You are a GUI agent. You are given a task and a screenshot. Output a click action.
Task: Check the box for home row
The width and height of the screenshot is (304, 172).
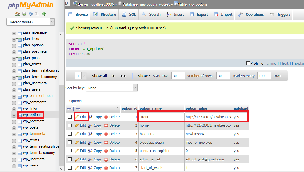[70, 125]
